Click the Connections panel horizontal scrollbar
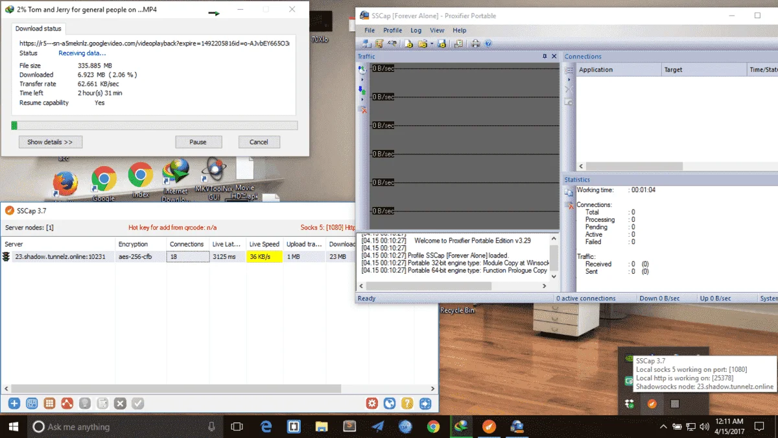Viewport: 778px width, 438px height. click(x=635, y=167)
